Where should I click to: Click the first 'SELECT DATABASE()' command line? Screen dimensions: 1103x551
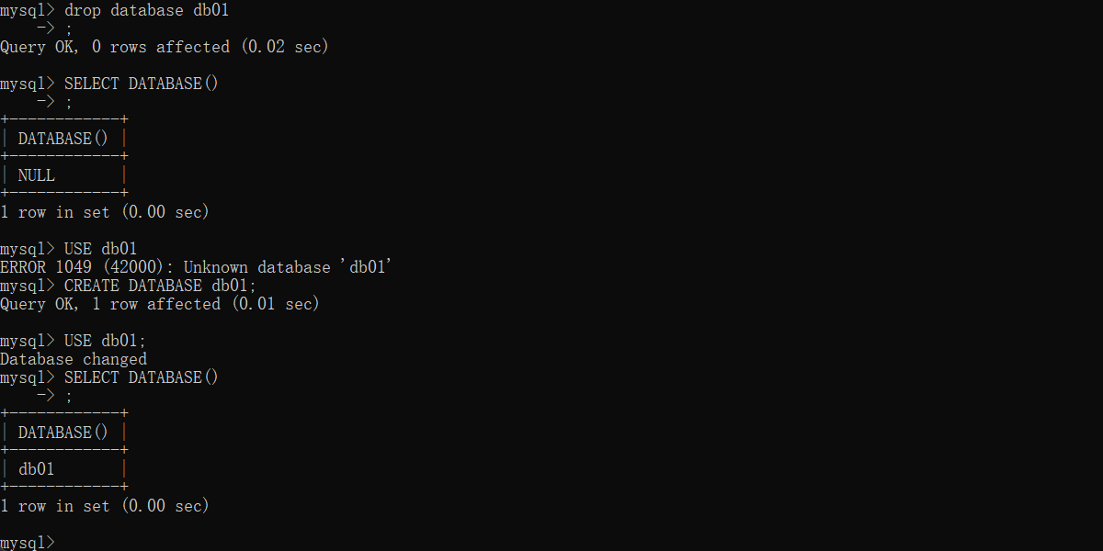(142, 84)
